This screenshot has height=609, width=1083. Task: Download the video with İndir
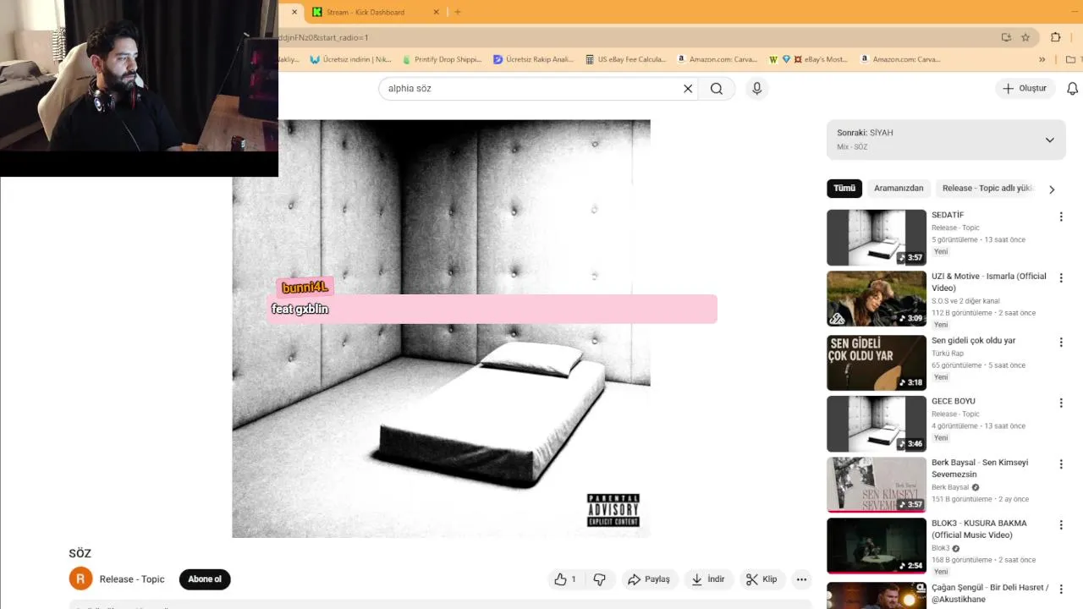pos(708,579)
